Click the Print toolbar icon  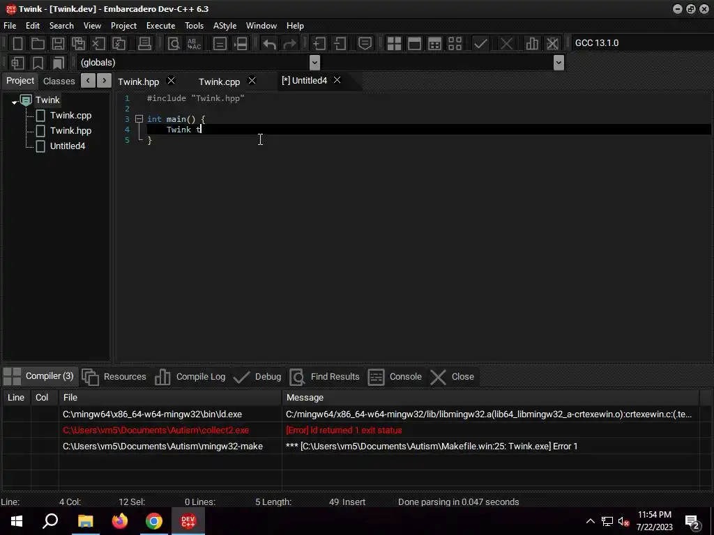[x=144, y=44]
